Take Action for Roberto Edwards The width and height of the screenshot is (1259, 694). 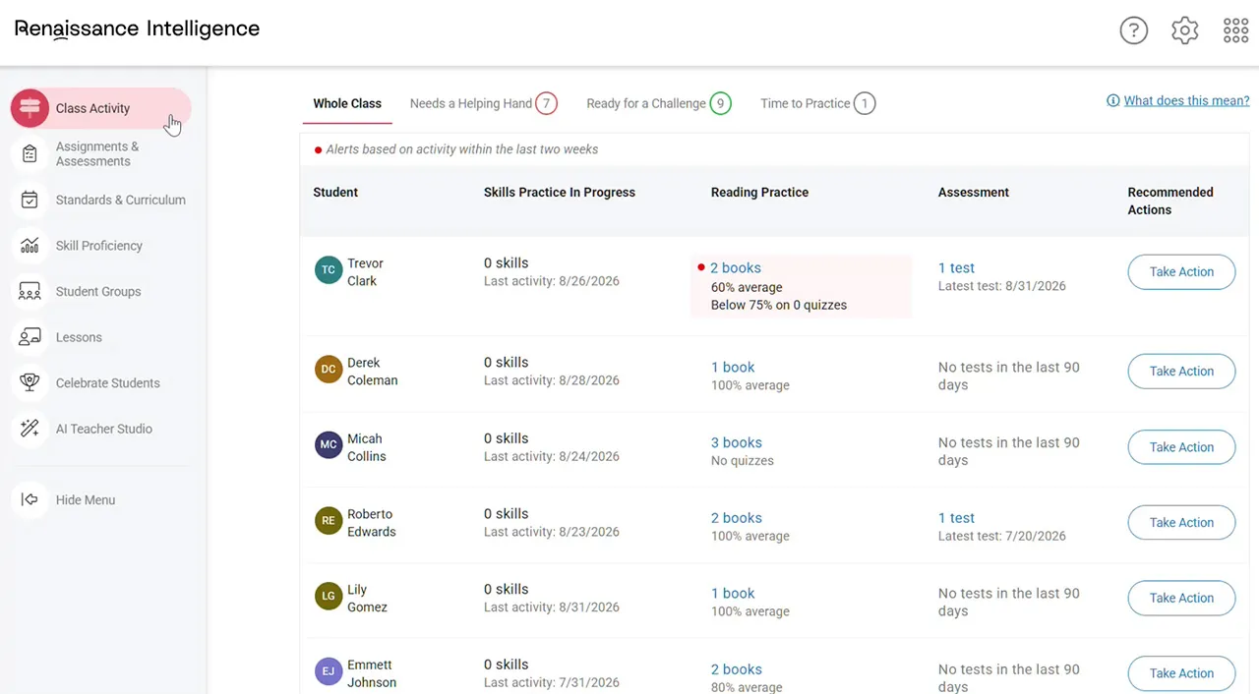point(1181,523)
